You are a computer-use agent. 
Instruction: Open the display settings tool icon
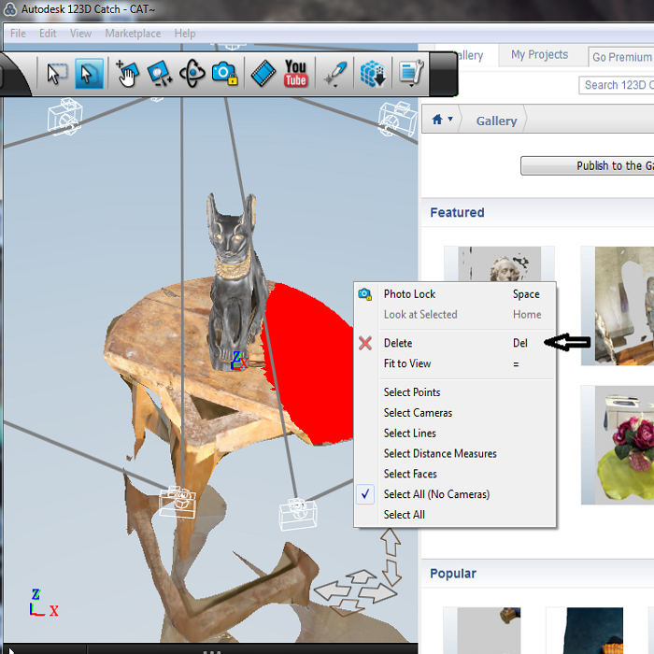pos(411,72)
